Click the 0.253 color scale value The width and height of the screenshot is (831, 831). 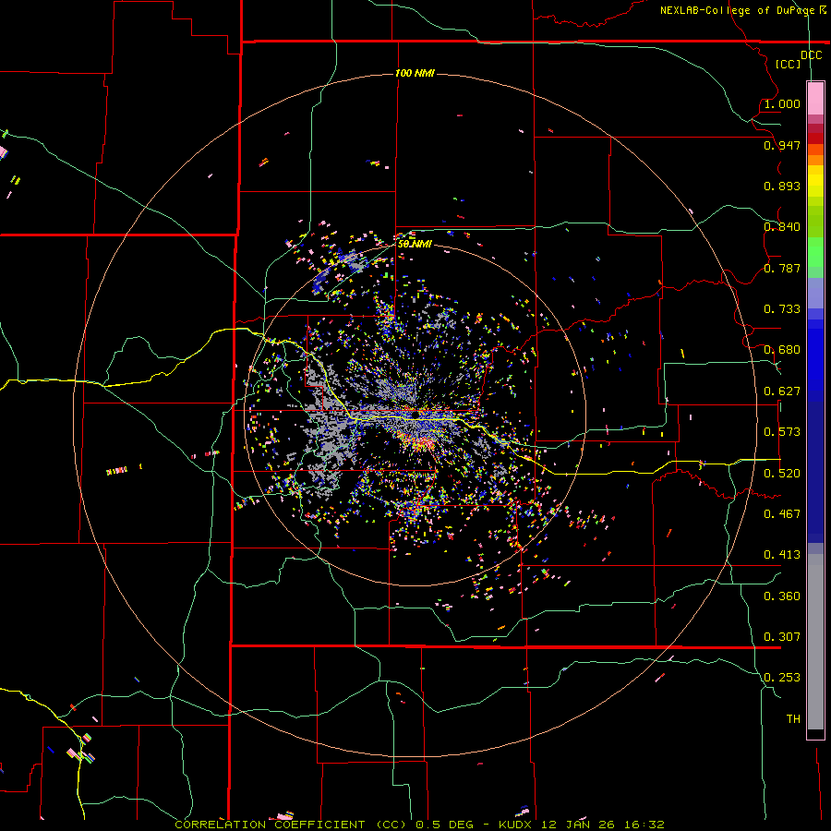tap(782, 678)
